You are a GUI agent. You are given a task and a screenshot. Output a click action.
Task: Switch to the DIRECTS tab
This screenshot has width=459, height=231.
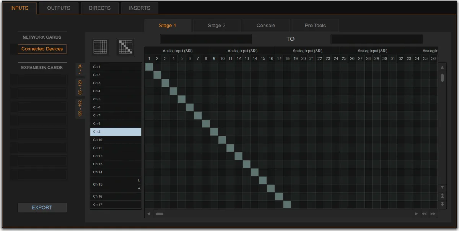(100, 8)
